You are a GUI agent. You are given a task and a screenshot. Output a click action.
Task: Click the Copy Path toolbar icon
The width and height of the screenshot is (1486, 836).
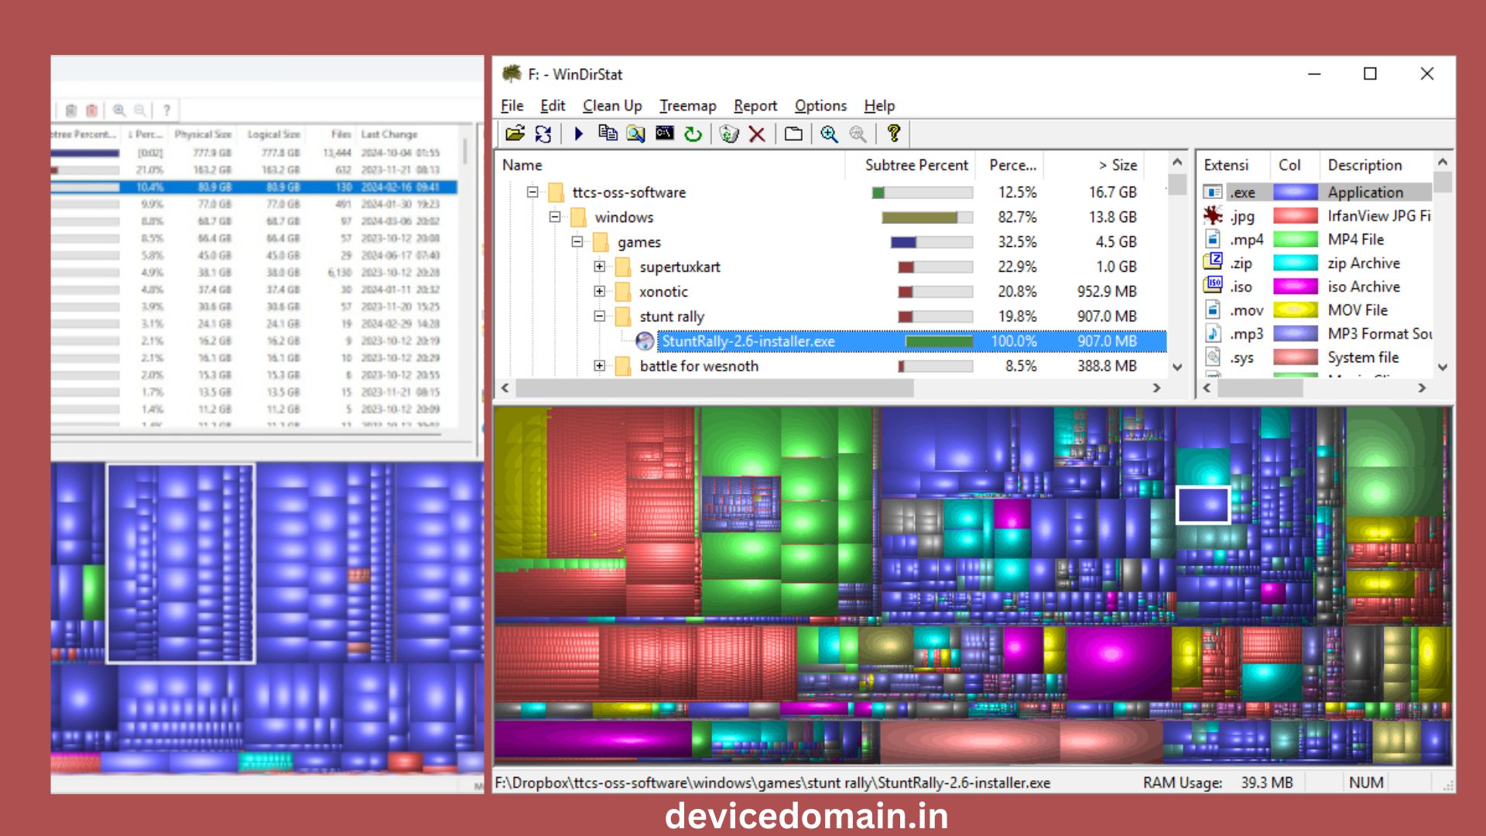click(608, 134)
